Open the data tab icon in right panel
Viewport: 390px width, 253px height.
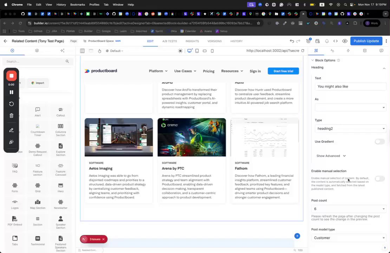[x=365, y=51]
